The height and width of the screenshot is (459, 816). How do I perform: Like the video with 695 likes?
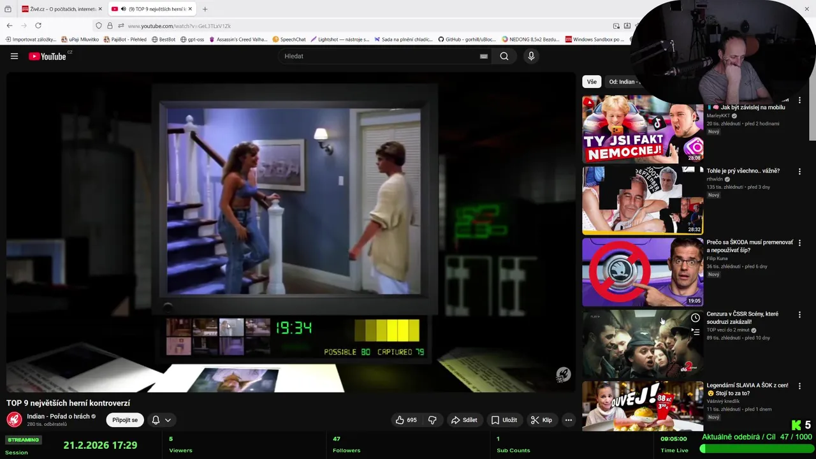point(406,420)
